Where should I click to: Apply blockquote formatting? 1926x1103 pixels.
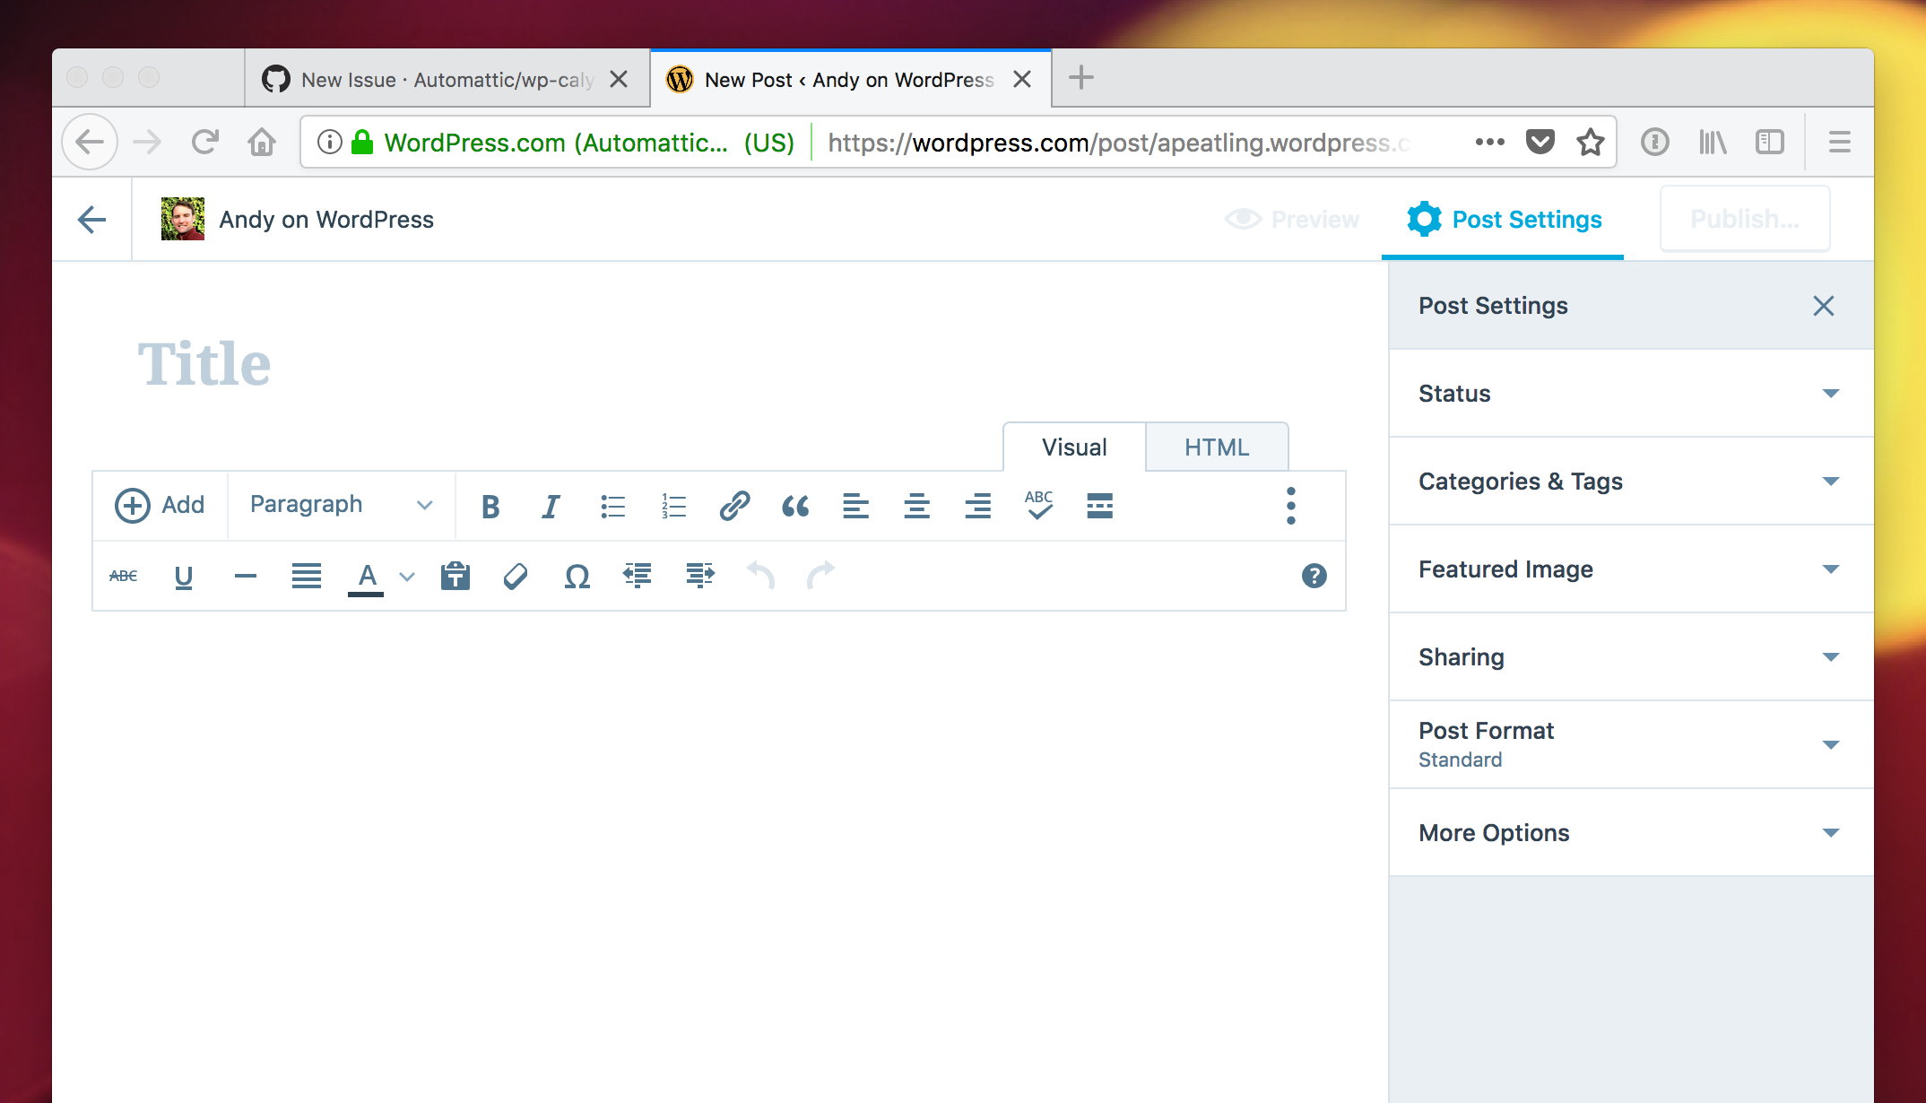click(794, 507)
